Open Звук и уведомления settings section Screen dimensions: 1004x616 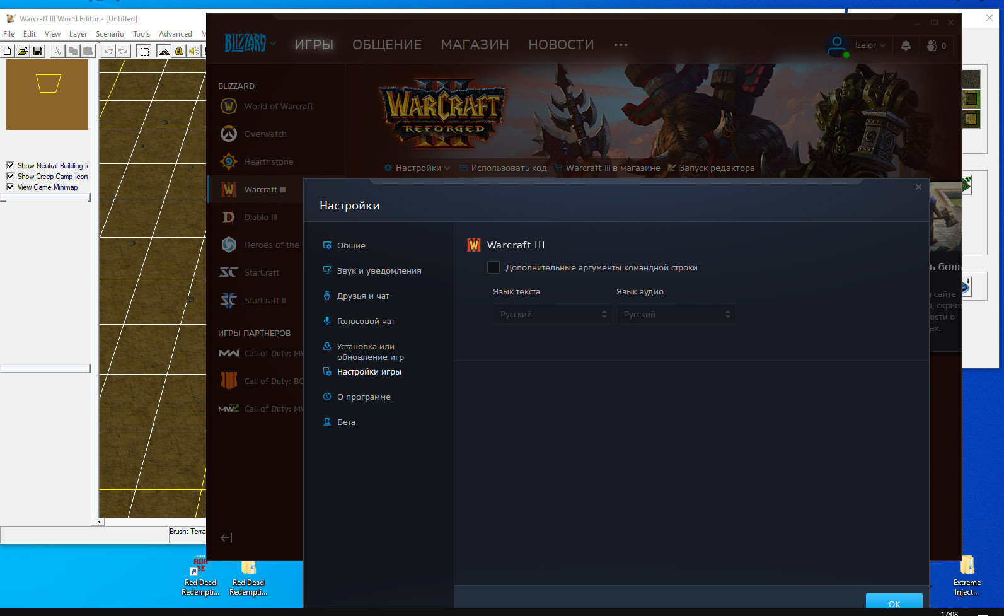[372, 270]
